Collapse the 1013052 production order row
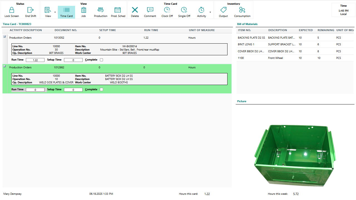Image resolution: width=356 pixels, height=200 pixels. click(4, 36)
